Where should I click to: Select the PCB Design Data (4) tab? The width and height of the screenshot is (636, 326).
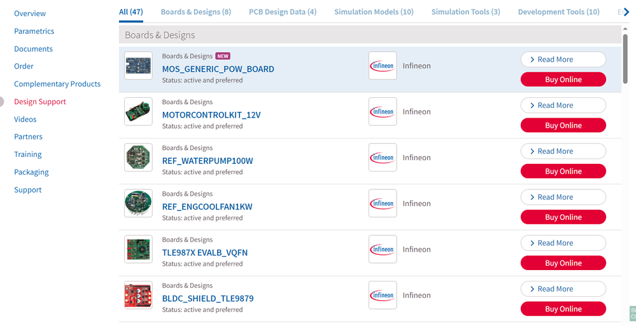(283, 11)
